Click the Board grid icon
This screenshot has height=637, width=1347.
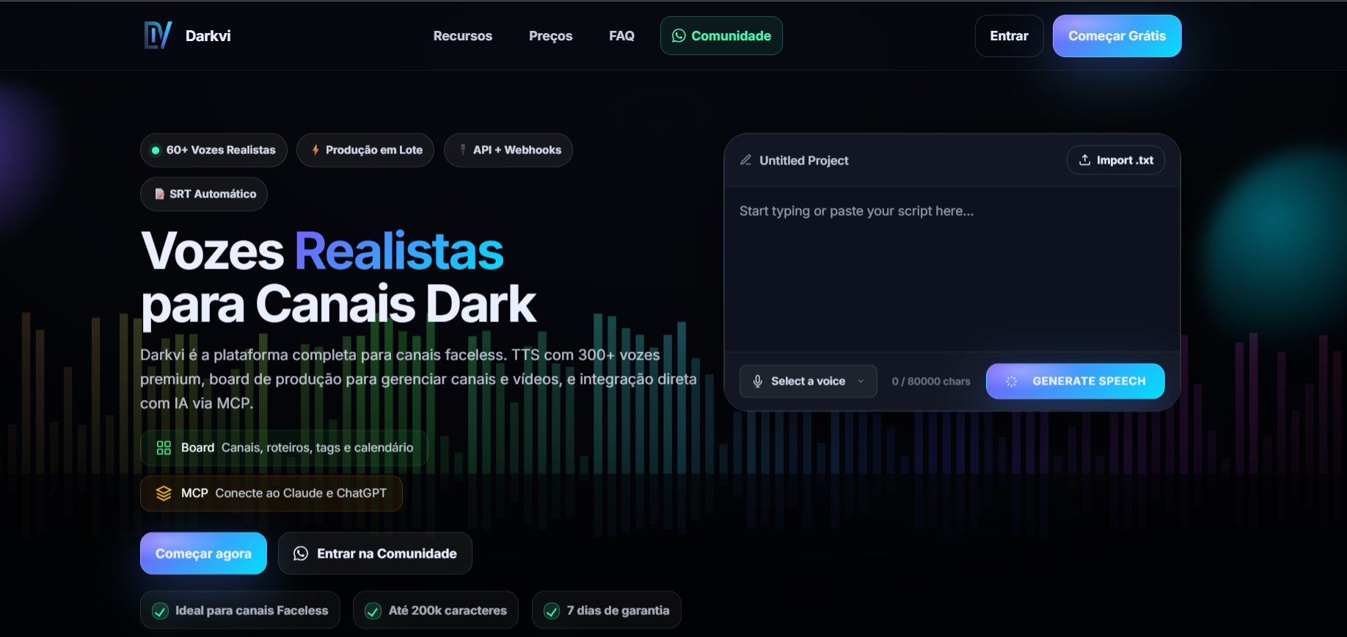[164, 448]
